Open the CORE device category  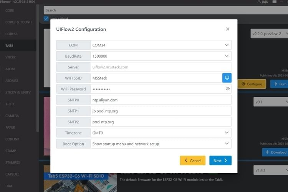[x=10, y=10]
